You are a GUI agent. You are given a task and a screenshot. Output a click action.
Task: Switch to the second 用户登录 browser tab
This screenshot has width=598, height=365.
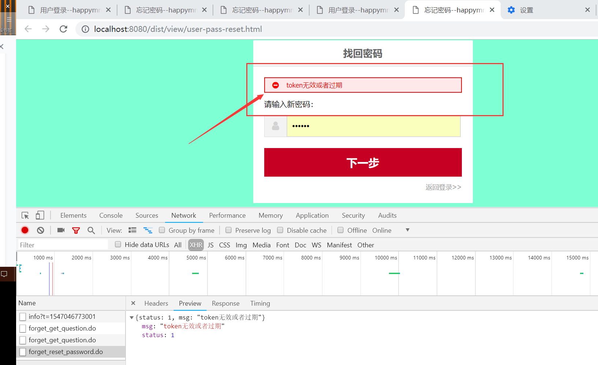click(x=357, y=10)
